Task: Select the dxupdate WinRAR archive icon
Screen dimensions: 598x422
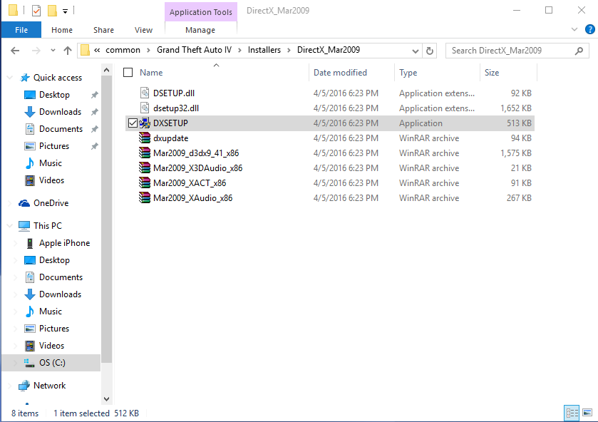Action: pos(145,138)
